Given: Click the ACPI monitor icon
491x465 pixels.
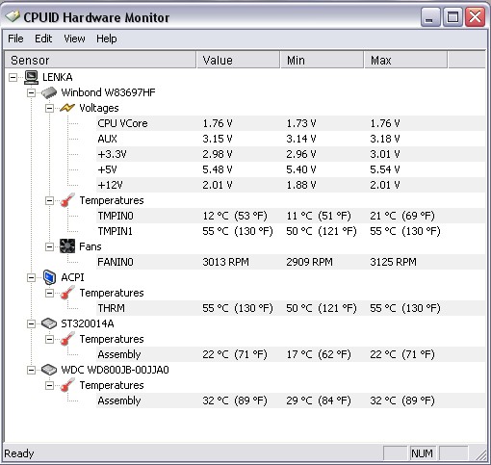Looking at the screenshot, I should click(x=49, y=277).
